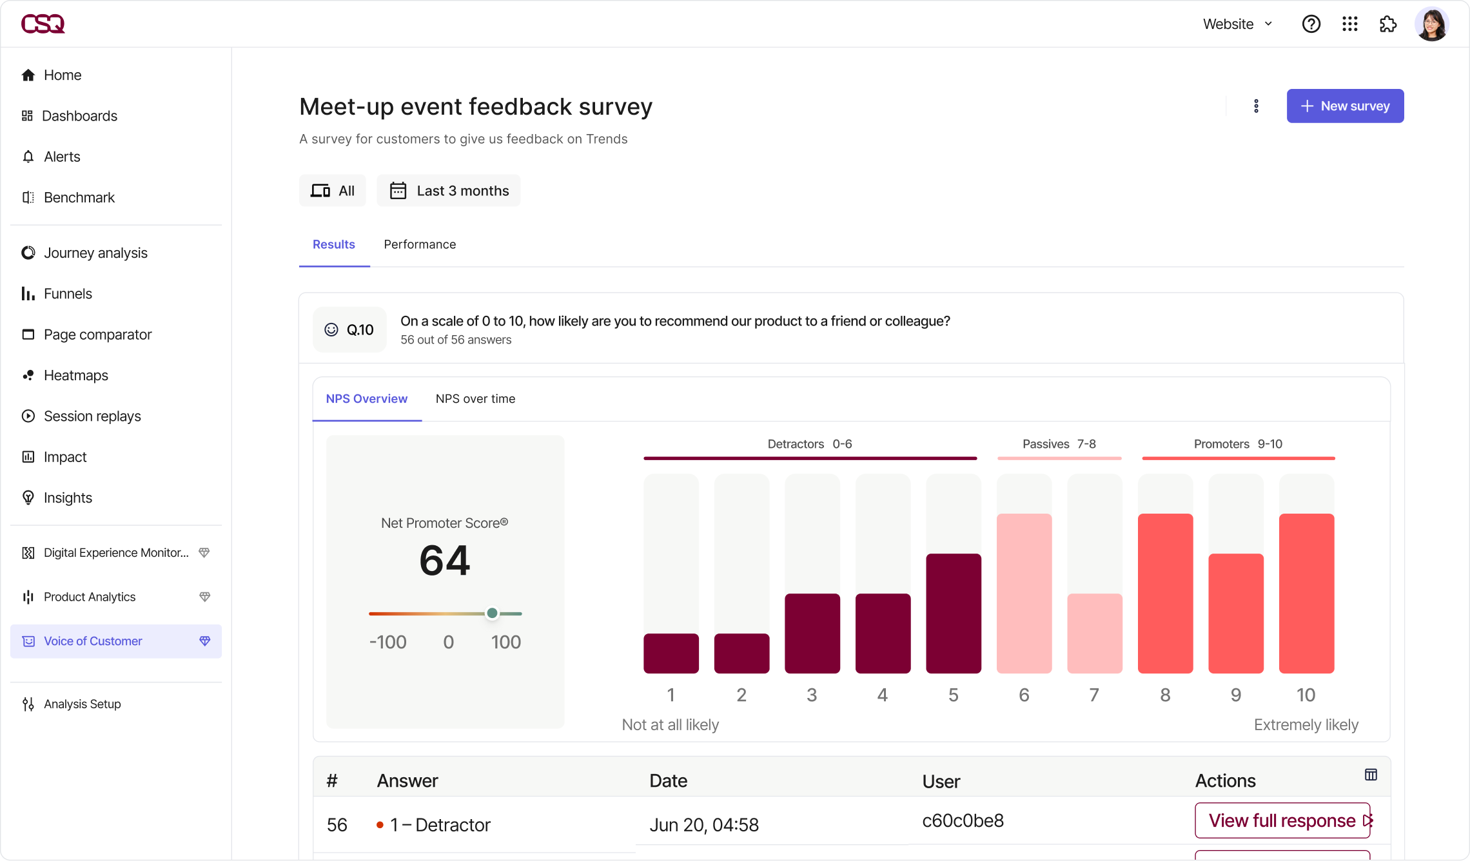The width and height of the screenshot is (1470, 861).
Task: Switch to the Performance tab
Action: [x=419, y=244]
